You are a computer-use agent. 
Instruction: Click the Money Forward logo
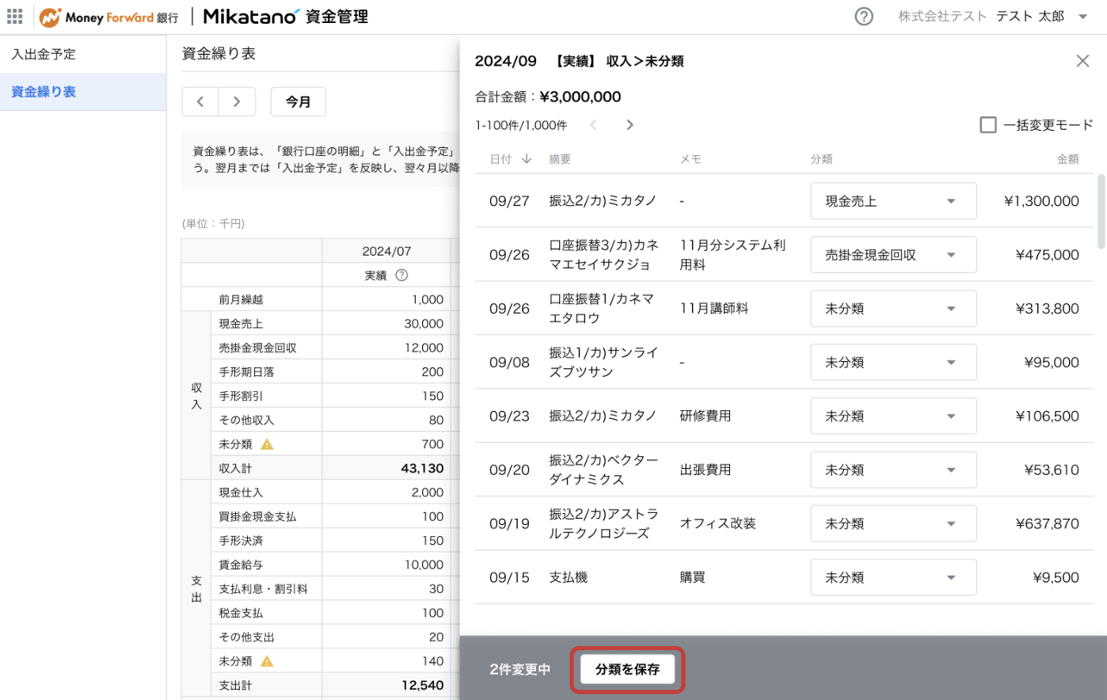[108, 17]
